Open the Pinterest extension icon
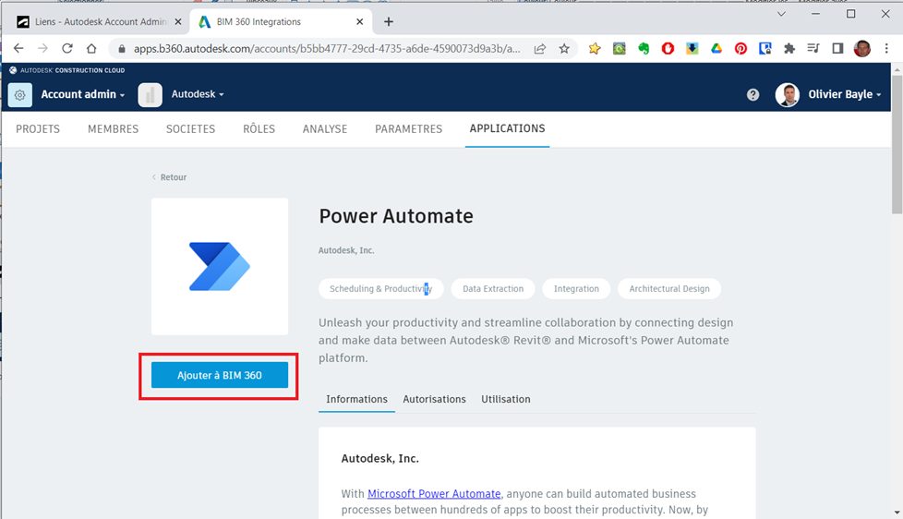903x519 pixels. tap(740, 49)
